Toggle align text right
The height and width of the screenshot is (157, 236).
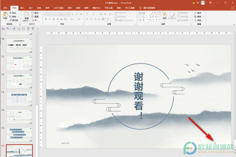click(95, 19)
